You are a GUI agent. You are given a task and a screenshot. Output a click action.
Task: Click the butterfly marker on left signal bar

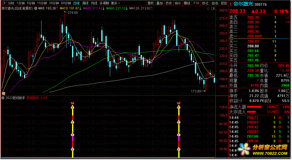point(73,103)
